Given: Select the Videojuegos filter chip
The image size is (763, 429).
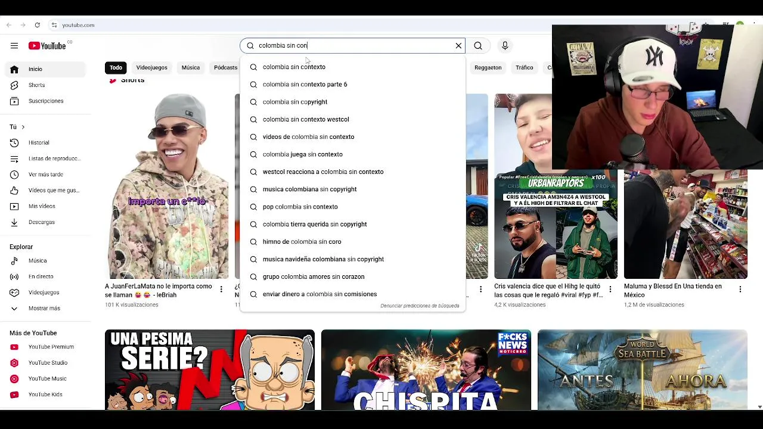Looking at the screenshot, I should click(x=151, y=68).
